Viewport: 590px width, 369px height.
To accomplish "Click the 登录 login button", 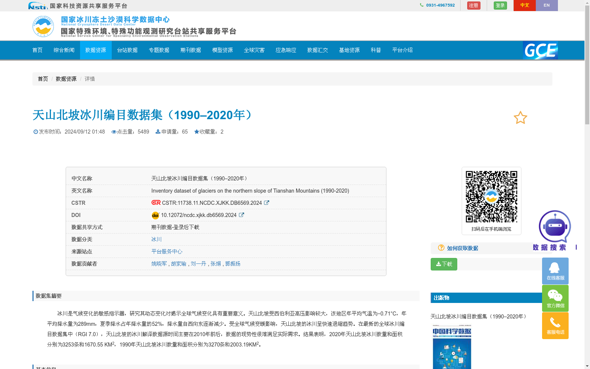I will point(500,6).
